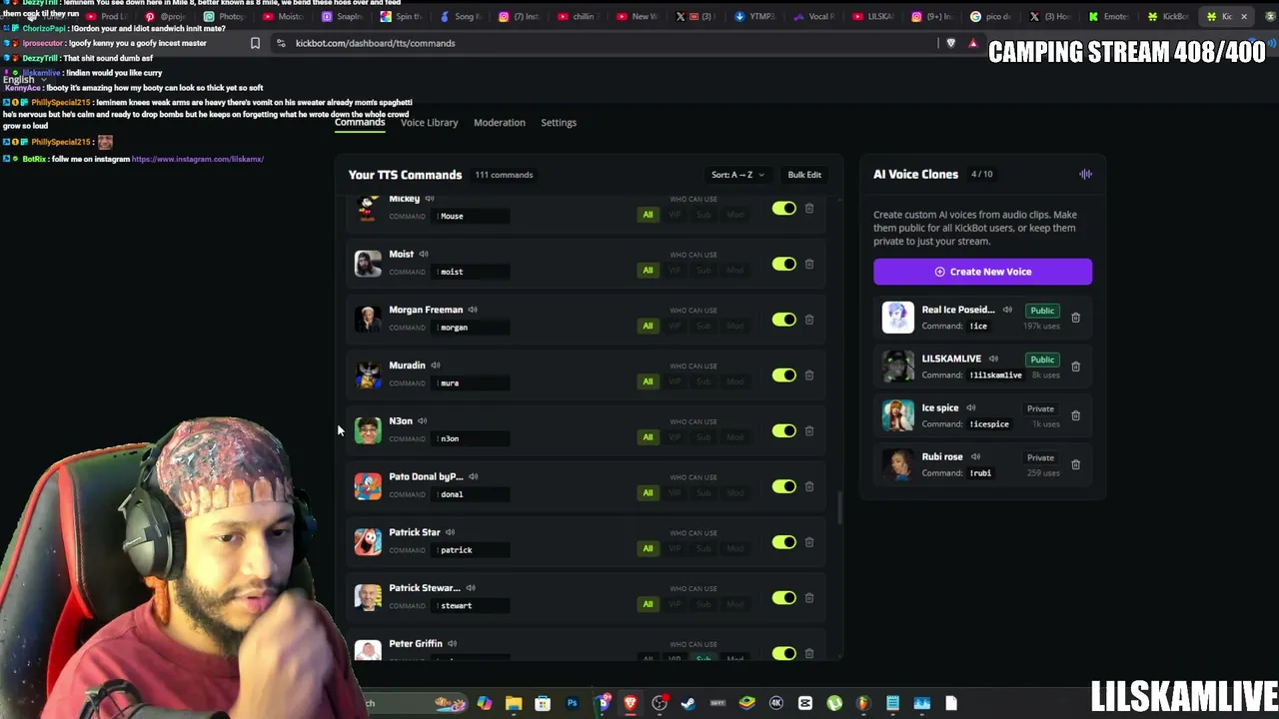This screenshot has height=719, width=1279.
Task: Switch to the Emotes browser tab
Action: 1108,16
